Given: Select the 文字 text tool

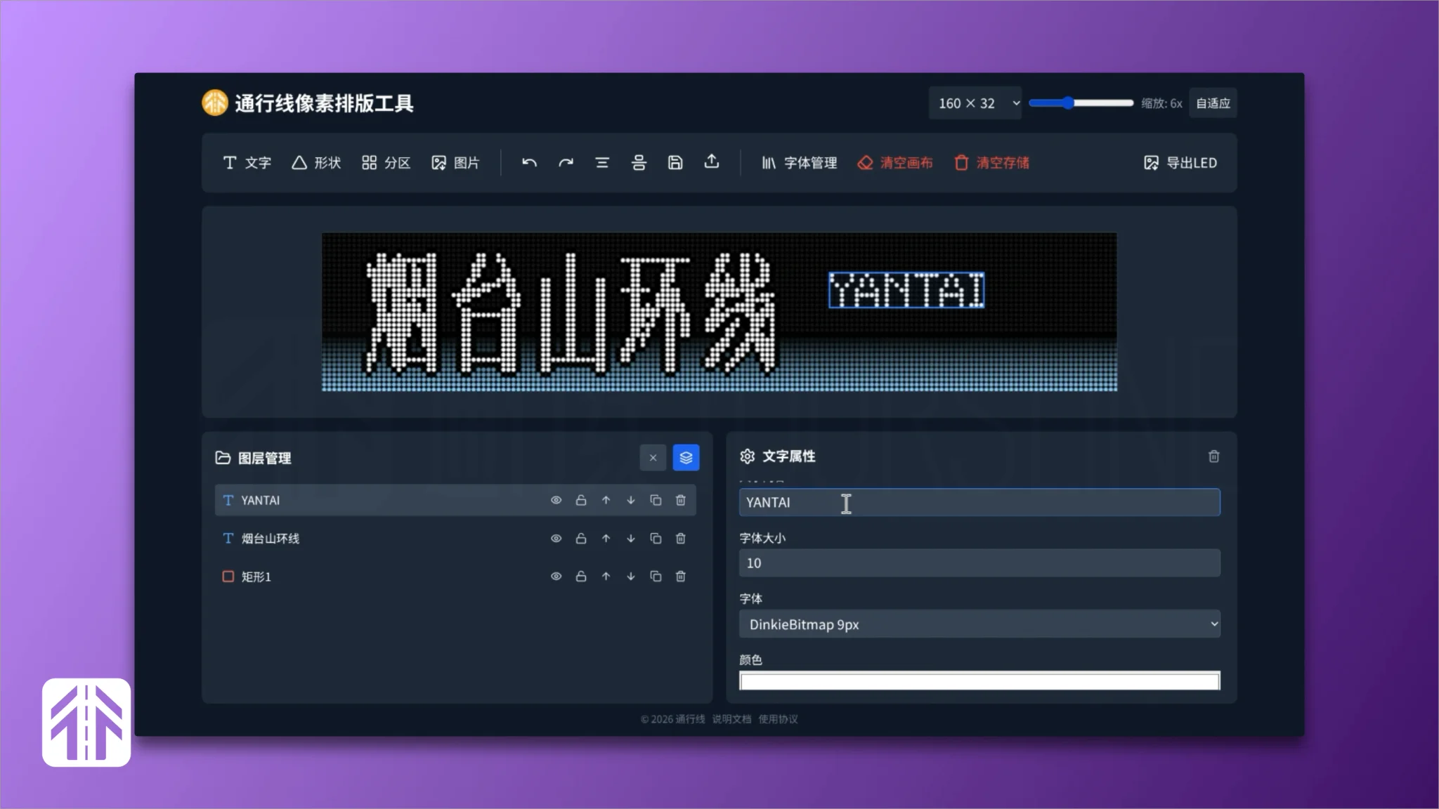Looking at the screenshot, I should (247, 162).
